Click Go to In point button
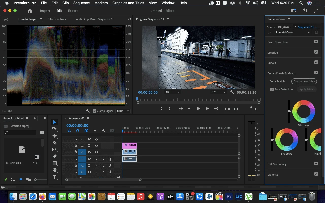The width and height of the screenshot is (325, 203). tap(181, 108)
